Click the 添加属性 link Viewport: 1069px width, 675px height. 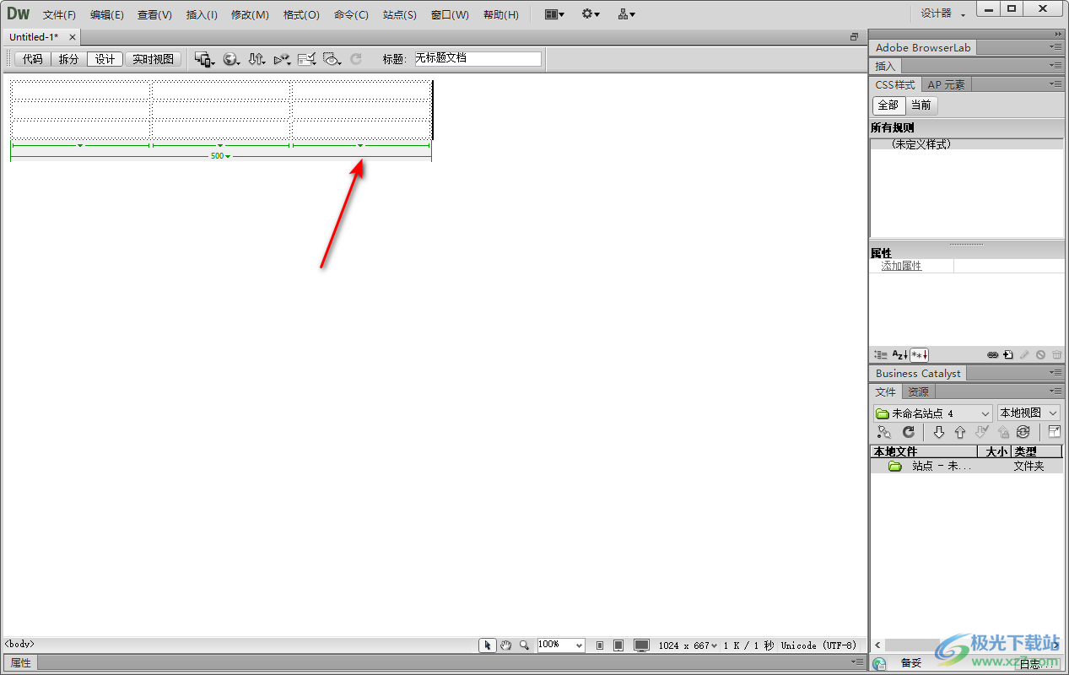point(902,266)
